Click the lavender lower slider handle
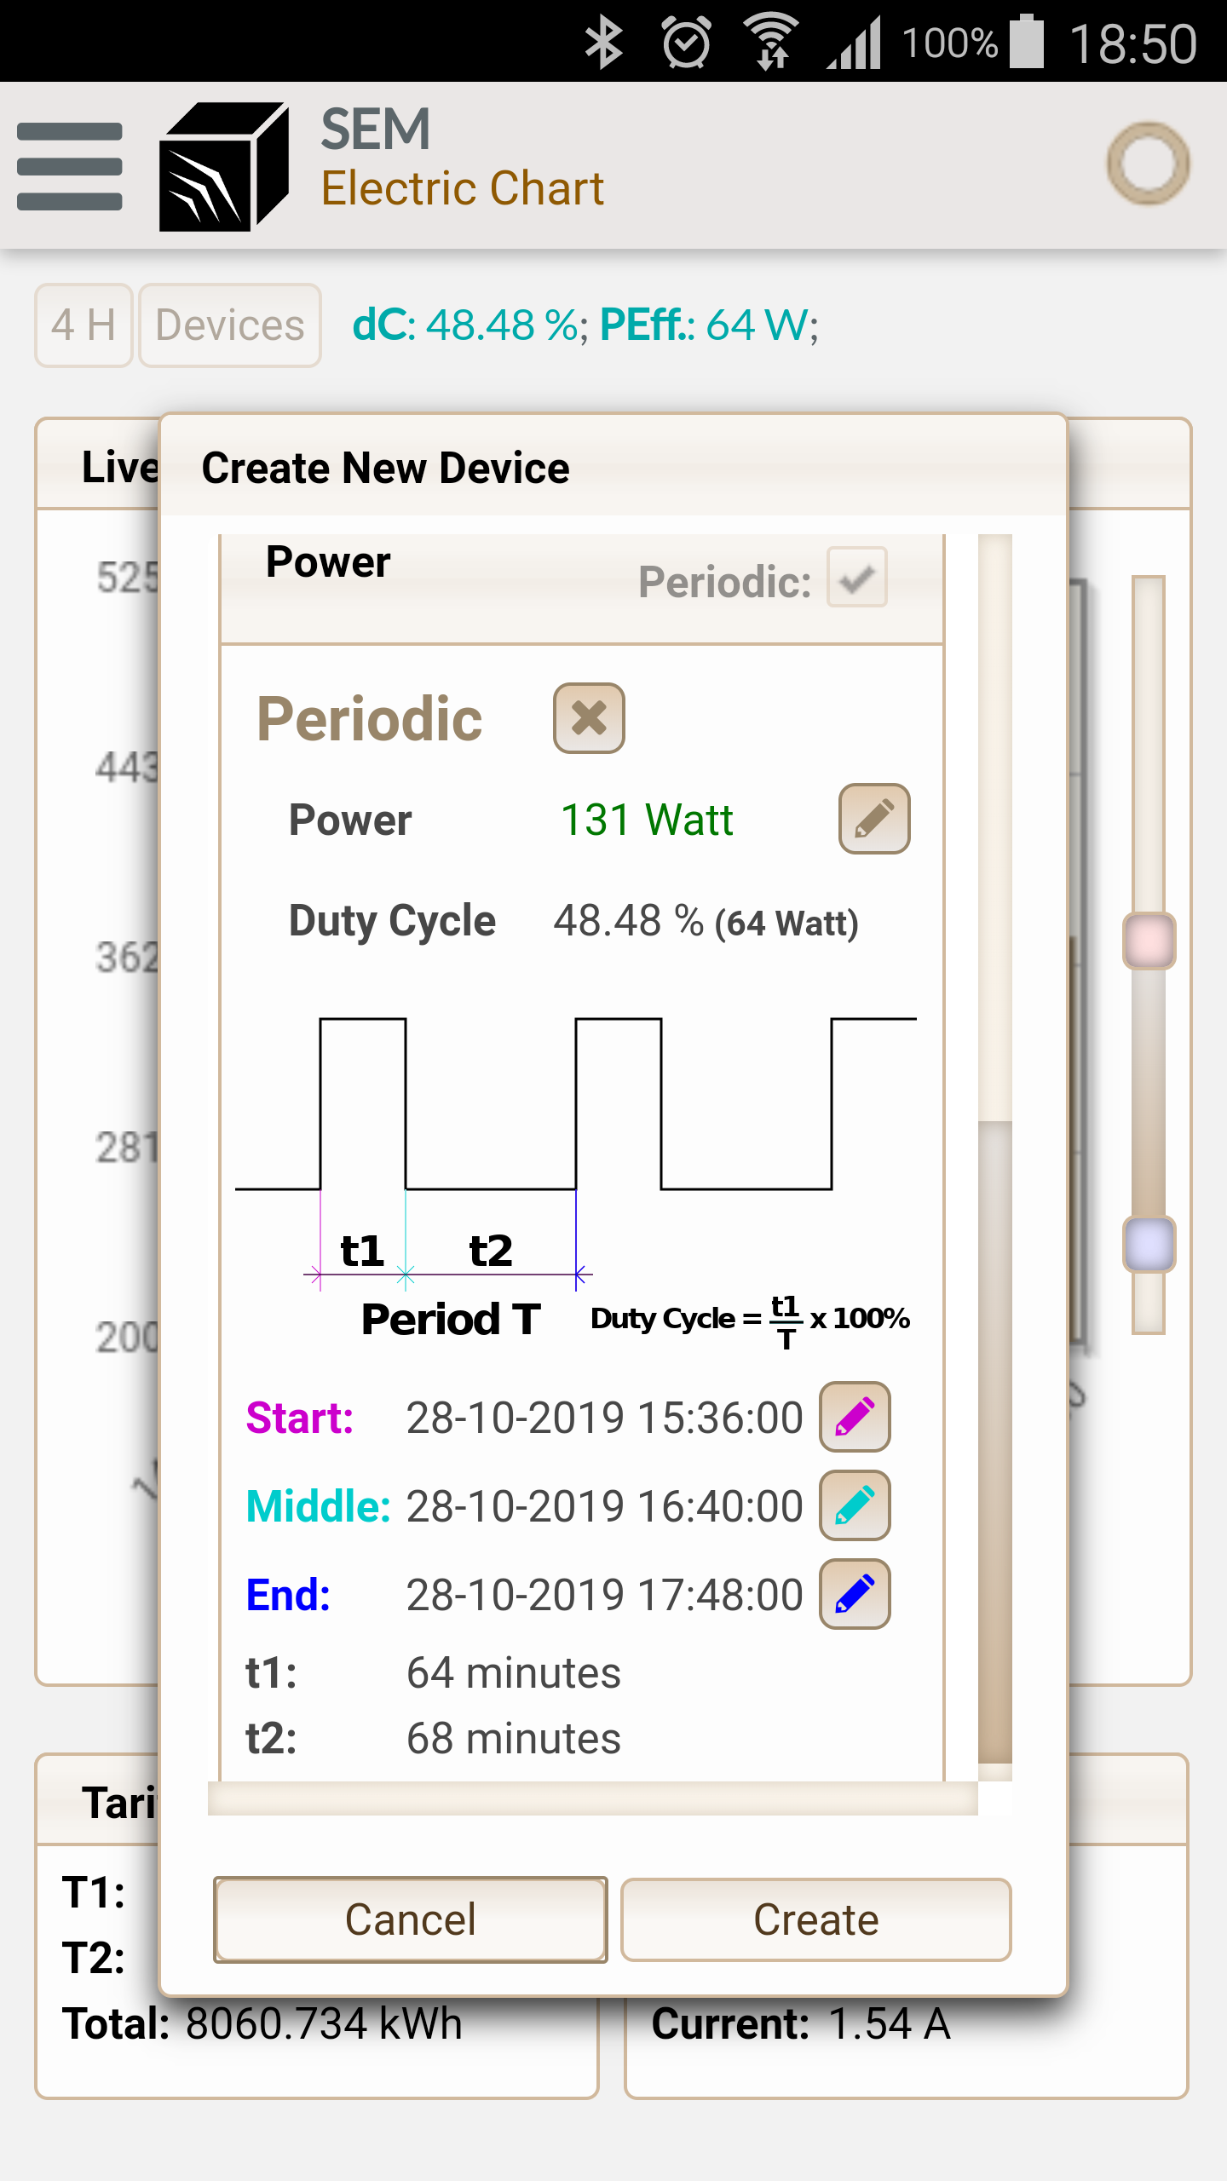The image size is (1227, 2181). (1149, 1245)
